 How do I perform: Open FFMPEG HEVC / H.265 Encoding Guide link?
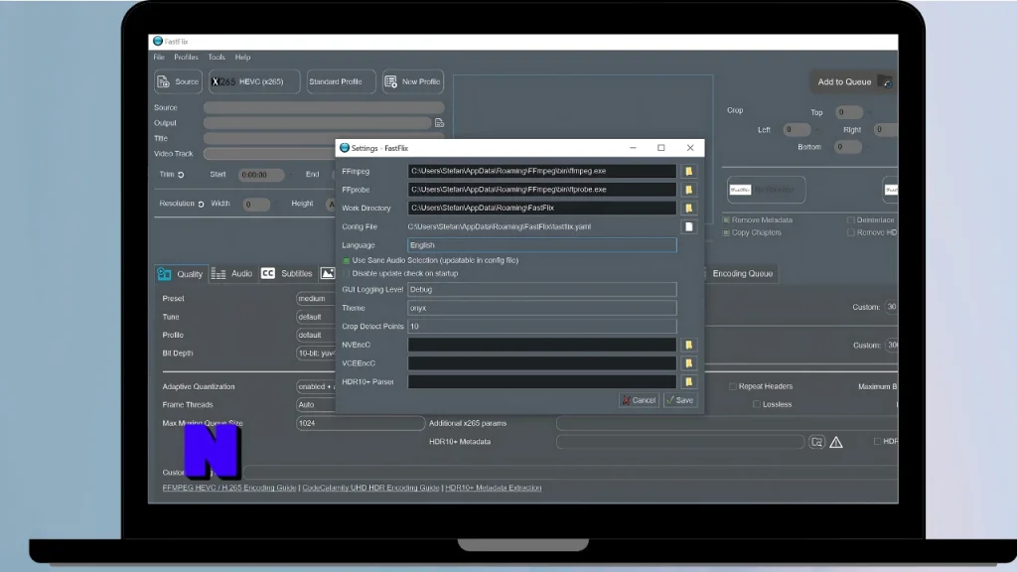pos(229,488)
